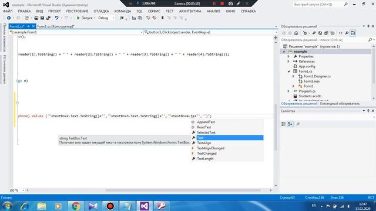Open the КОМАНДА menu
Image resolution: width=376 pixels, height=211 pixels.
point(123,11)
